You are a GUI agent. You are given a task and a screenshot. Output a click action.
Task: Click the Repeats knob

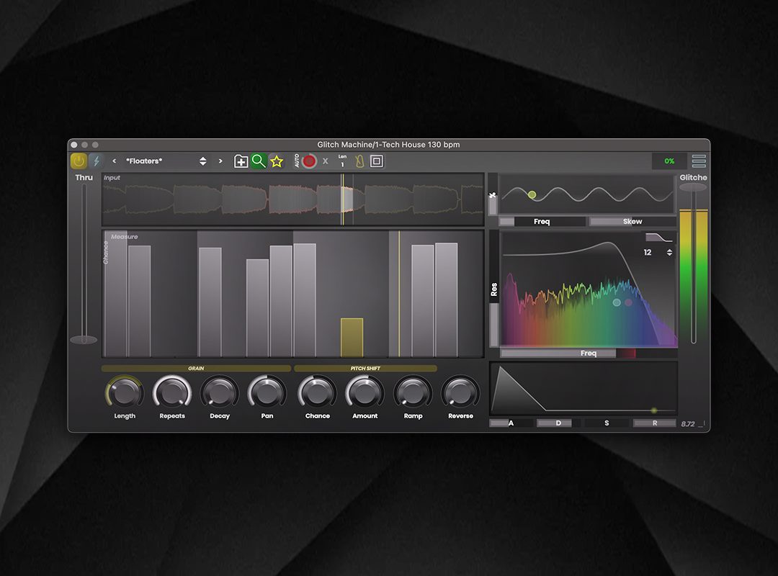click(x=171, y=392)
